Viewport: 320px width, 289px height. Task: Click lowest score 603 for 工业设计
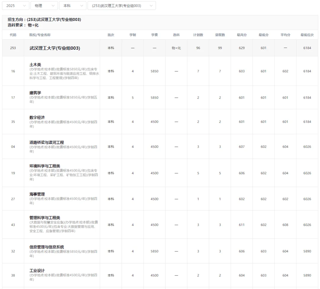click(264, 275)
